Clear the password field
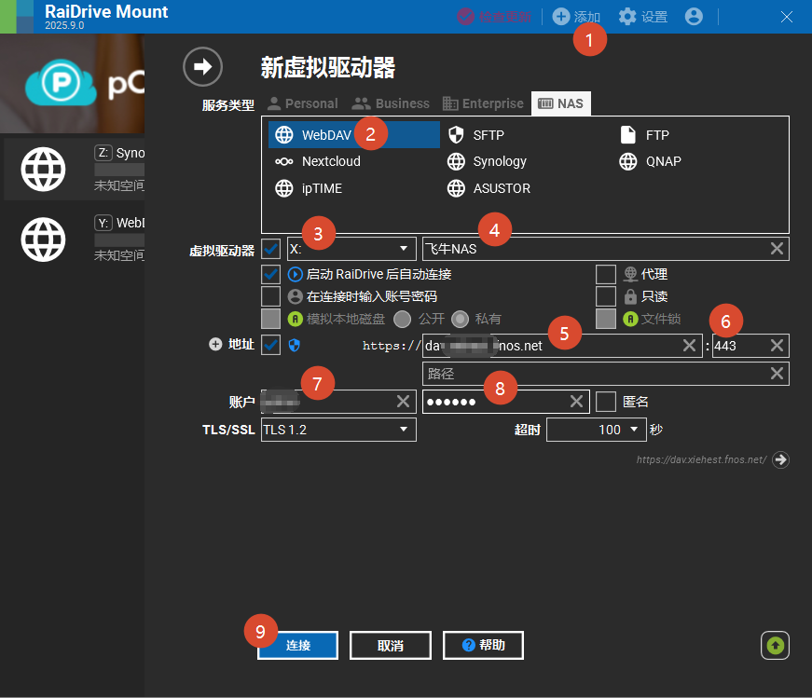Image resolution: width=812 pixels, height=698 pixels. pos(576,402)
